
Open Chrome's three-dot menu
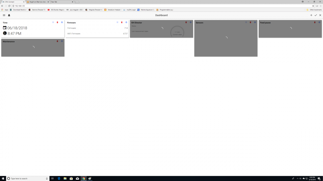(x=321, y=6)
